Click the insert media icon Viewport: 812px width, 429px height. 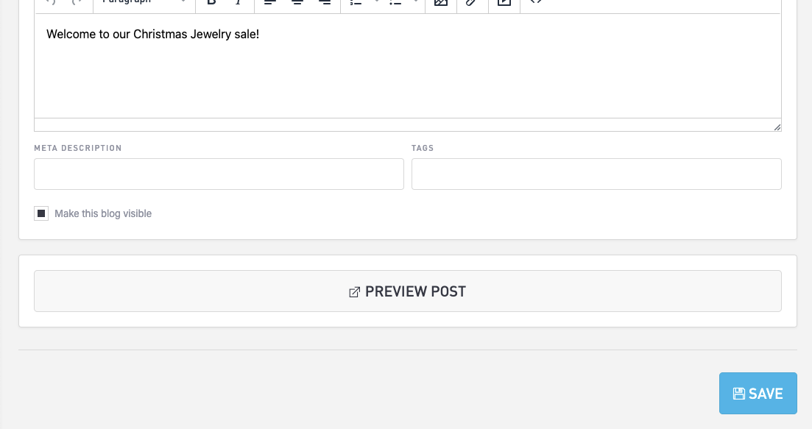(504, 3)
